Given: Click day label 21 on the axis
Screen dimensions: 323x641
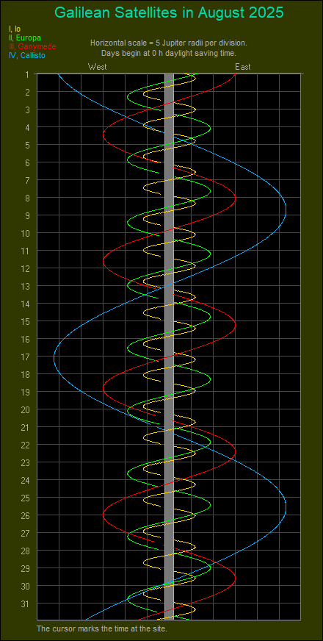Looking at the screenshot, I should [x=25, y=427].
